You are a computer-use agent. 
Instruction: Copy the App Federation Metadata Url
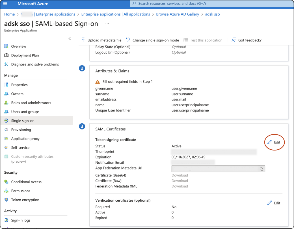[261, 169]
